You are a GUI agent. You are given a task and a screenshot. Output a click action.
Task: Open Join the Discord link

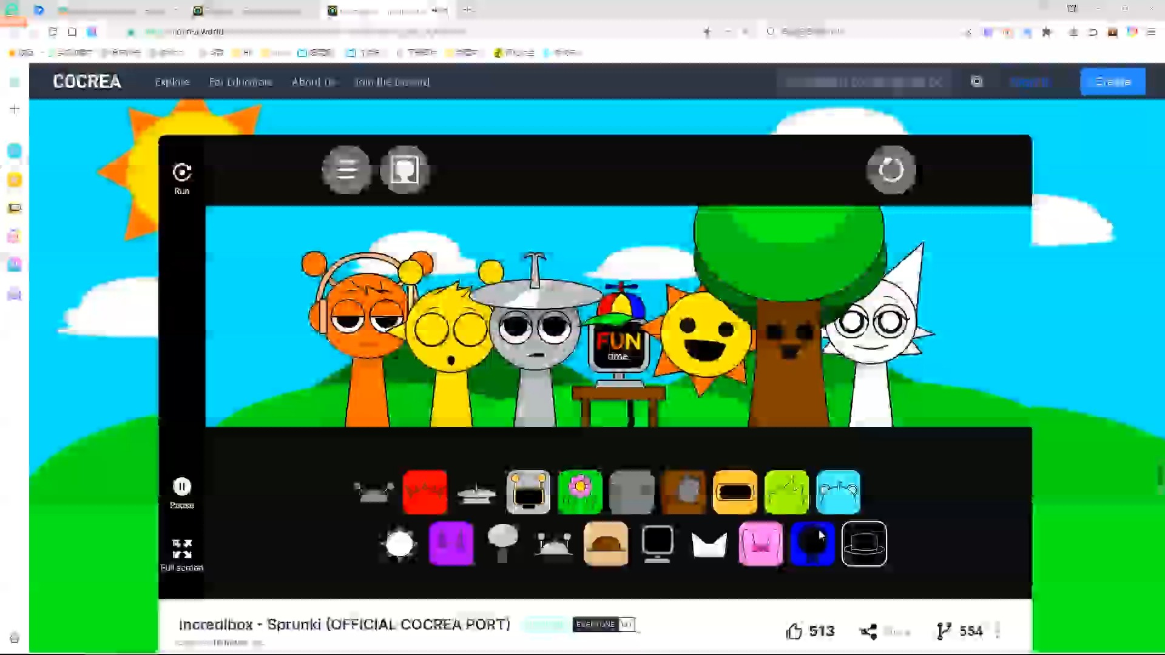pyautogui.click(x=392, y=82)
